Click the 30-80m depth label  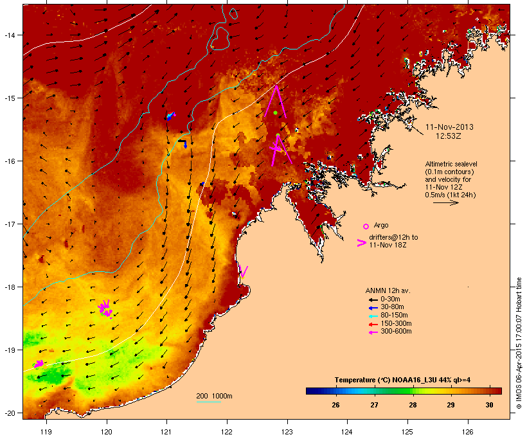pyautogui.click(x=392, y=307)
